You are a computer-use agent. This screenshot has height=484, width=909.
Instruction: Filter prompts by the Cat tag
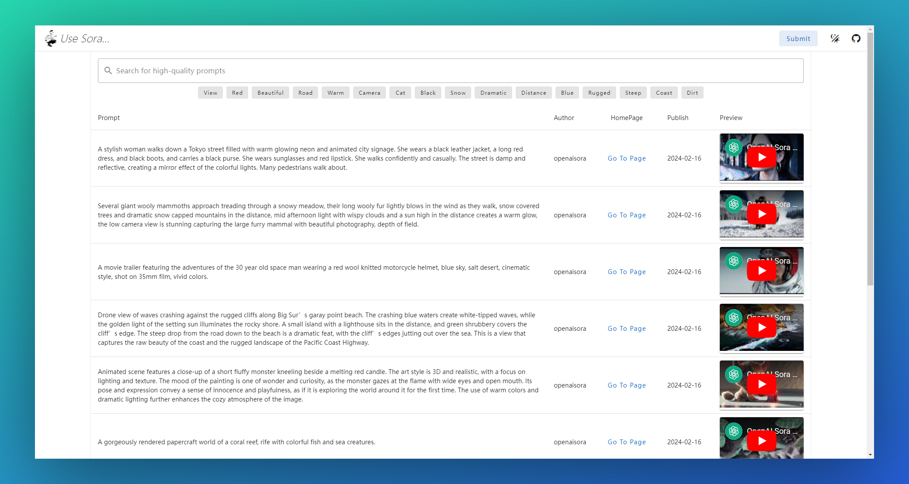click(x=400, y=93)
